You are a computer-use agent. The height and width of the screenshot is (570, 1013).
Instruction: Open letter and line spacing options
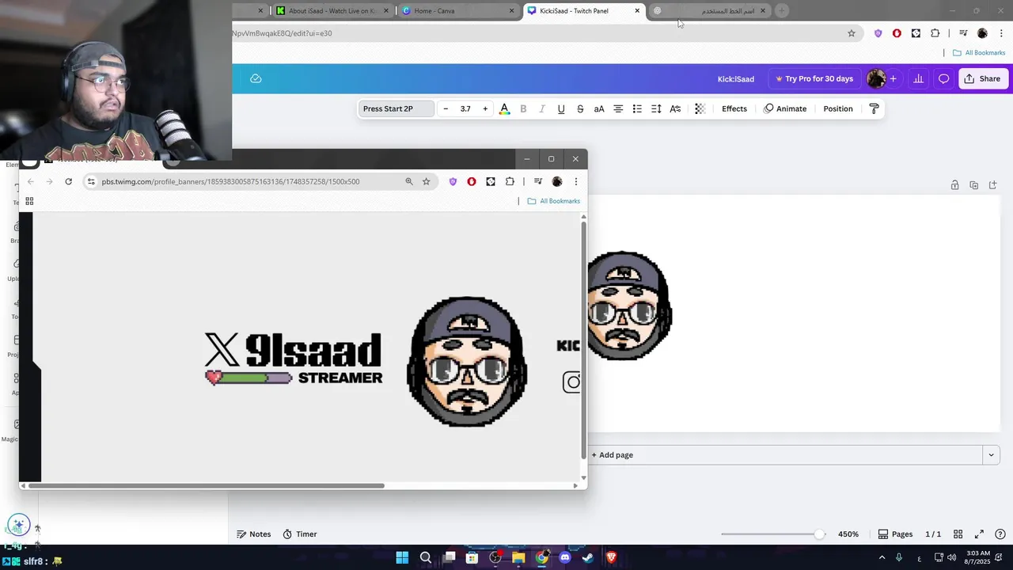(656, 108)
